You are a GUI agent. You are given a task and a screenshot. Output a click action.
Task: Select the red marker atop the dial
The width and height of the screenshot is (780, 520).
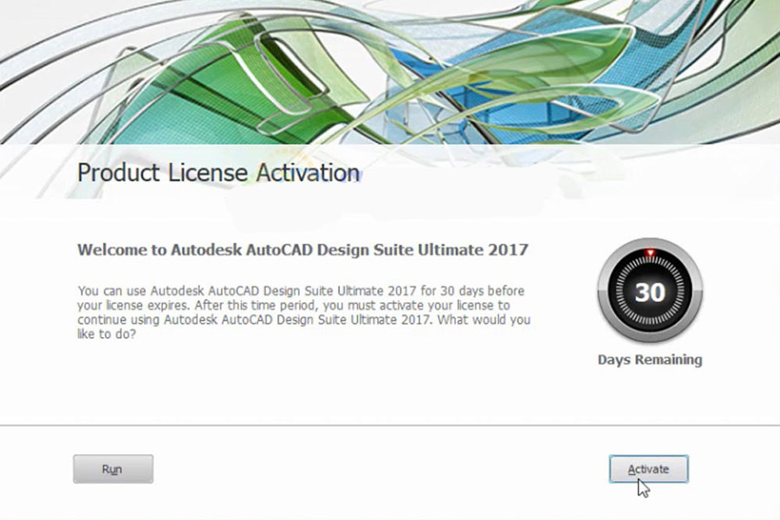point(650,253)
